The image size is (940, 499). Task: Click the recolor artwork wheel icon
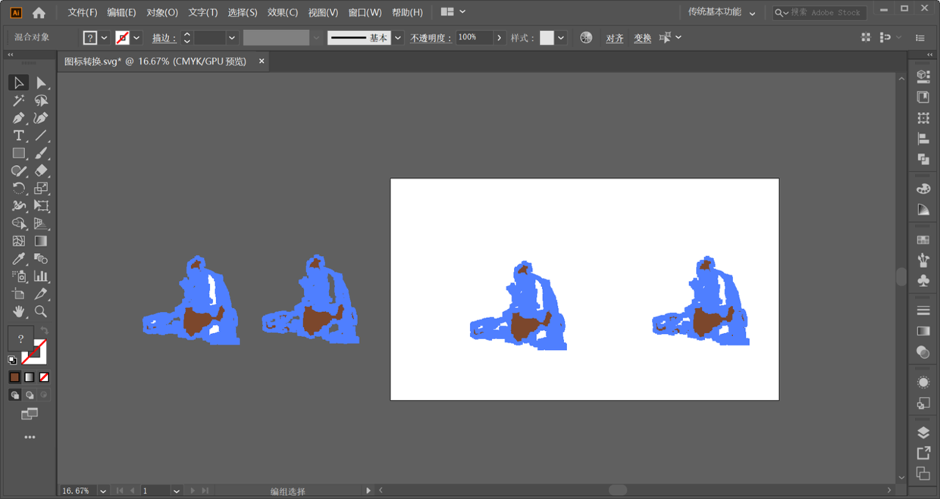coord(586,38)
